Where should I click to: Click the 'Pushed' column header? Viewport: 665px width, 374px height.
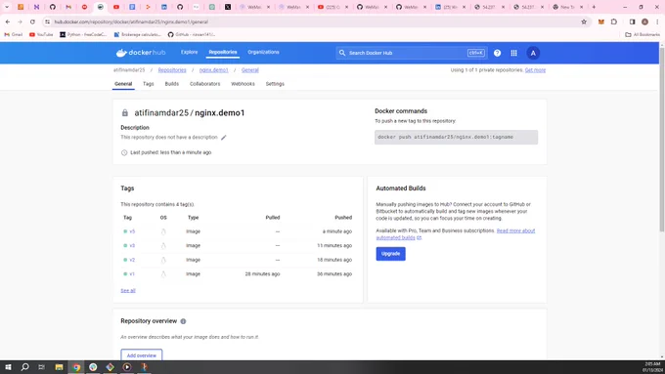tap(343, 218)
